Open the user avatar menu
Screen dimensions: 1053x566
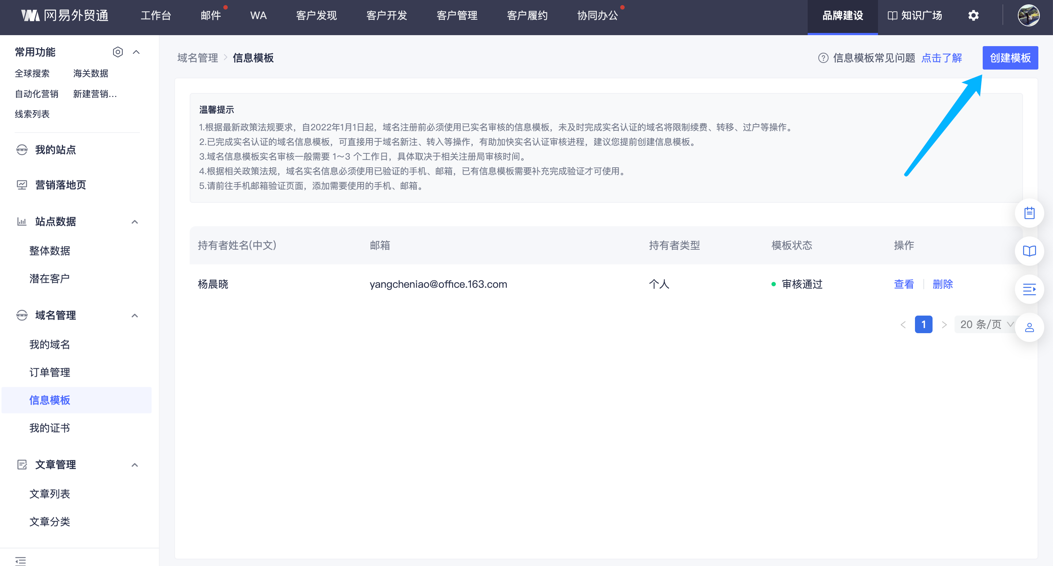click(1028, 15)
